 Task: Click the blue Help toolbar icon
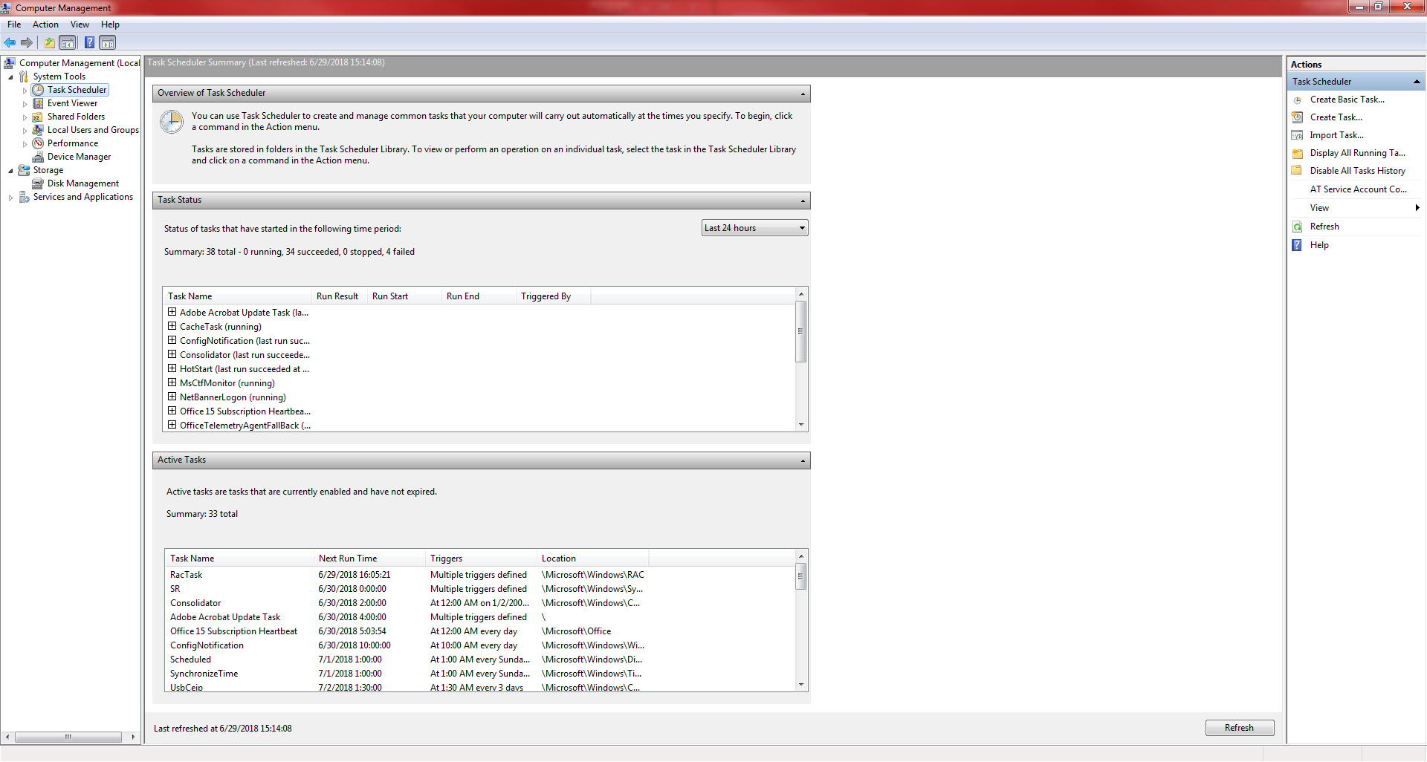click(89, 42)
